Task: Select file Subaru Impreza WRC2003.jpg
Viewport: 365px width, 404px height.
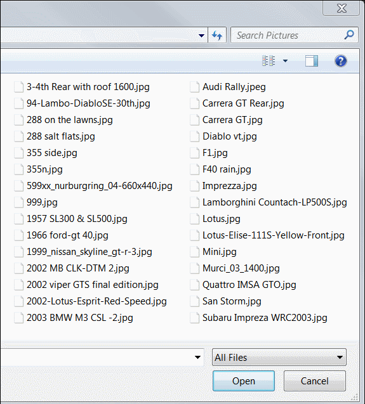Action: click(x=258, y=318)
